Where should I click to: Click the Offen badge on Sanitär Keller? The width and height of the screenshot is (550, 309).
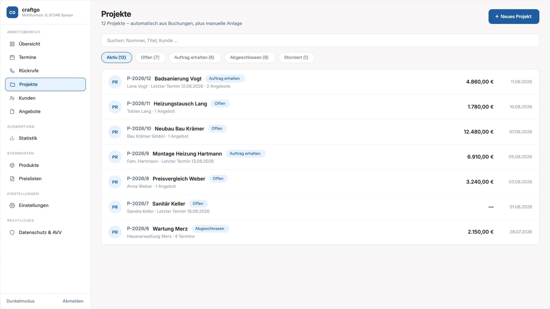198,204
